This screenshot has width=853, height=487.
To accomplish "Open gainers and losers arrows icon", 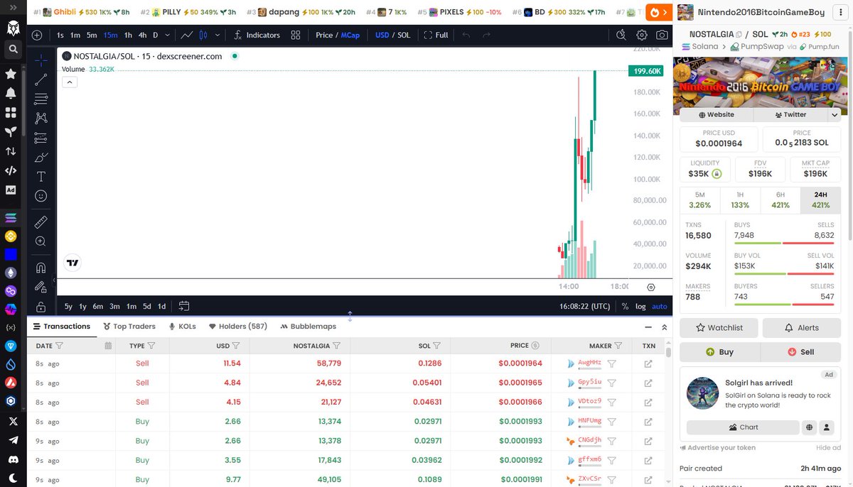I will click(x=11, y=151).
